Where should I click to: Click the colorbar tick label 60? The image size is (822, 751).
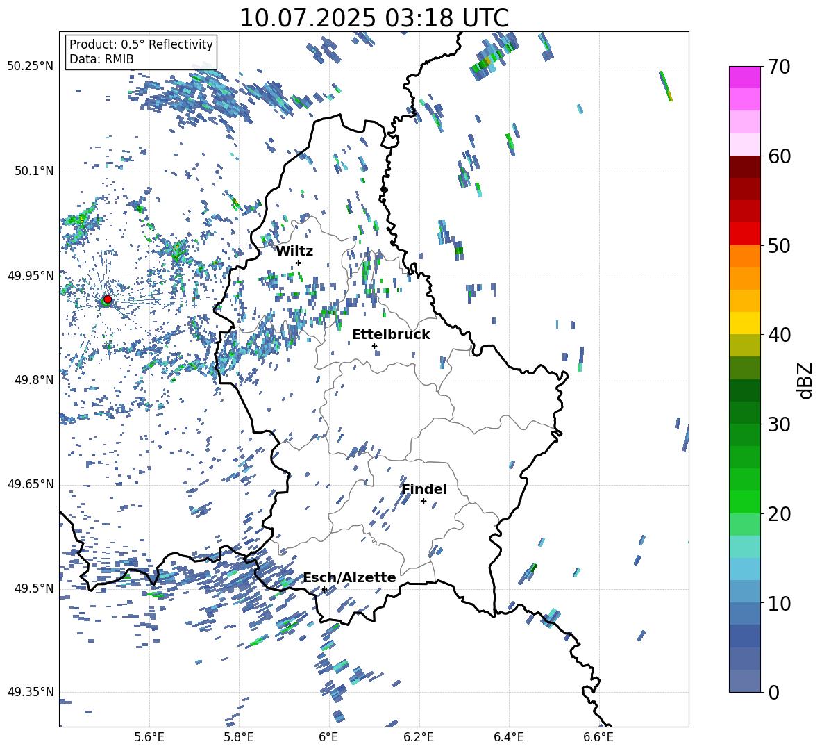tap(779, 156)
